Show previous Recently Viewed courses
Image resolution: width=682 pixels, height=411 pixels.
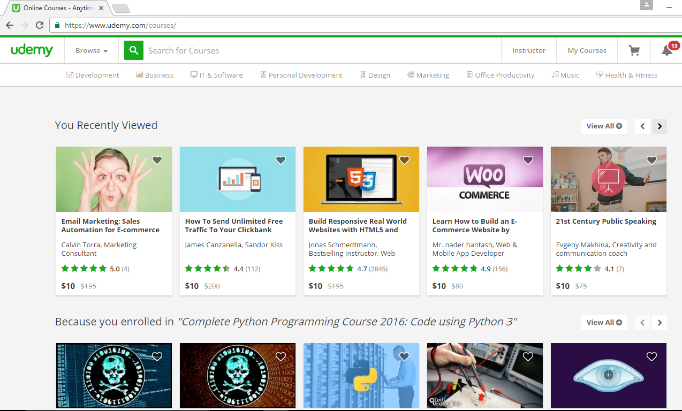coord(642,126)
